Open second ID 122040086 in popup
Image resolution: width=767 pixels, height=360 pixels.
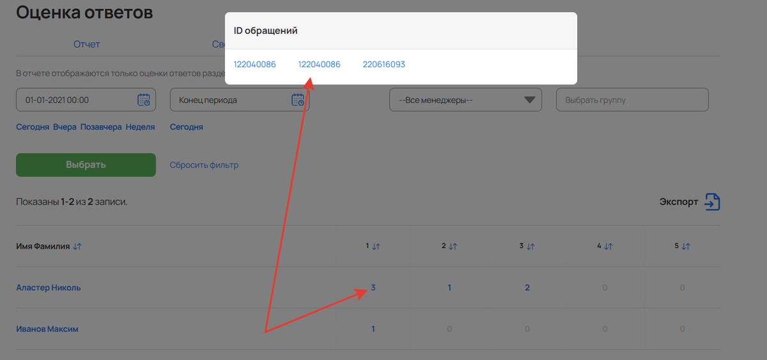coord(320,65)
